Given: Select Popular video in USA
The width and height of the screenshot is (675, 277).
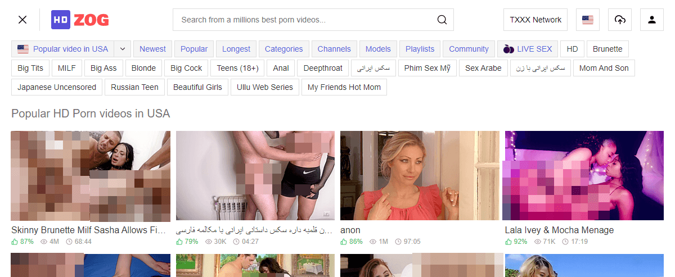Looking at the screenshot, I should pyautogui.click(x=62, y=49).
